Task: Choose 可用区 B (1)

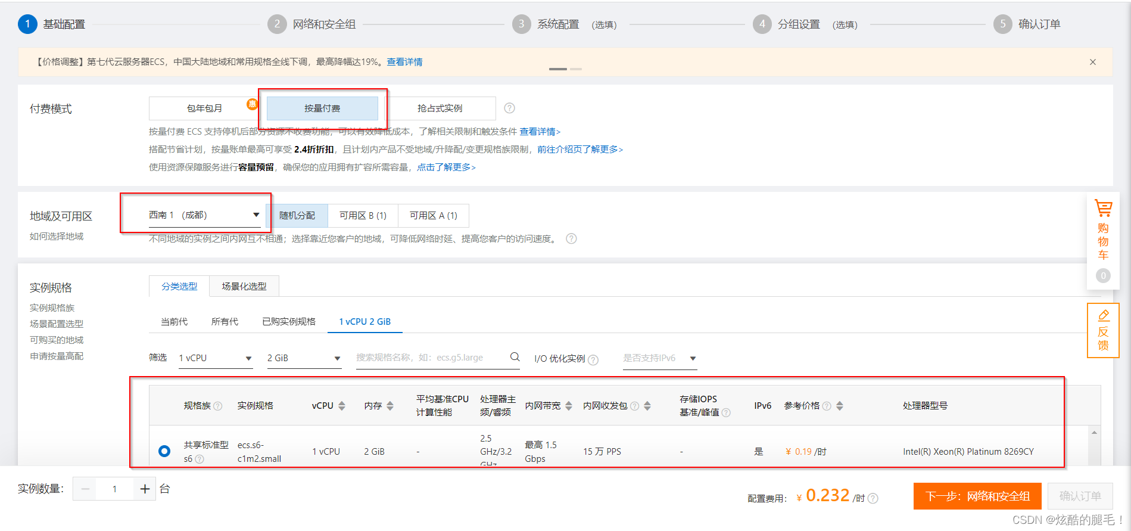Action: point(363,215)
